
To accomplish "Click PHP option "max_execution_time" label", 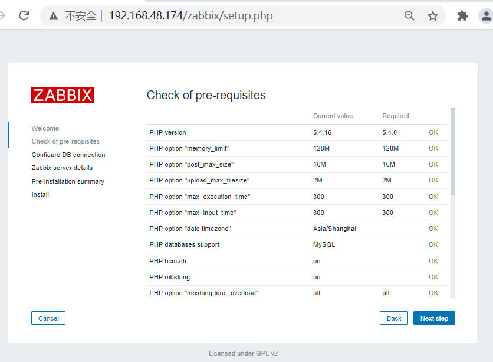I will (x=200, y=197).
